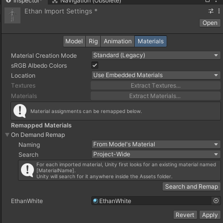Viewport: 223px width, 223px height.
Task: Click the Ethan model thumbnail icon
Action: [12, 15]
